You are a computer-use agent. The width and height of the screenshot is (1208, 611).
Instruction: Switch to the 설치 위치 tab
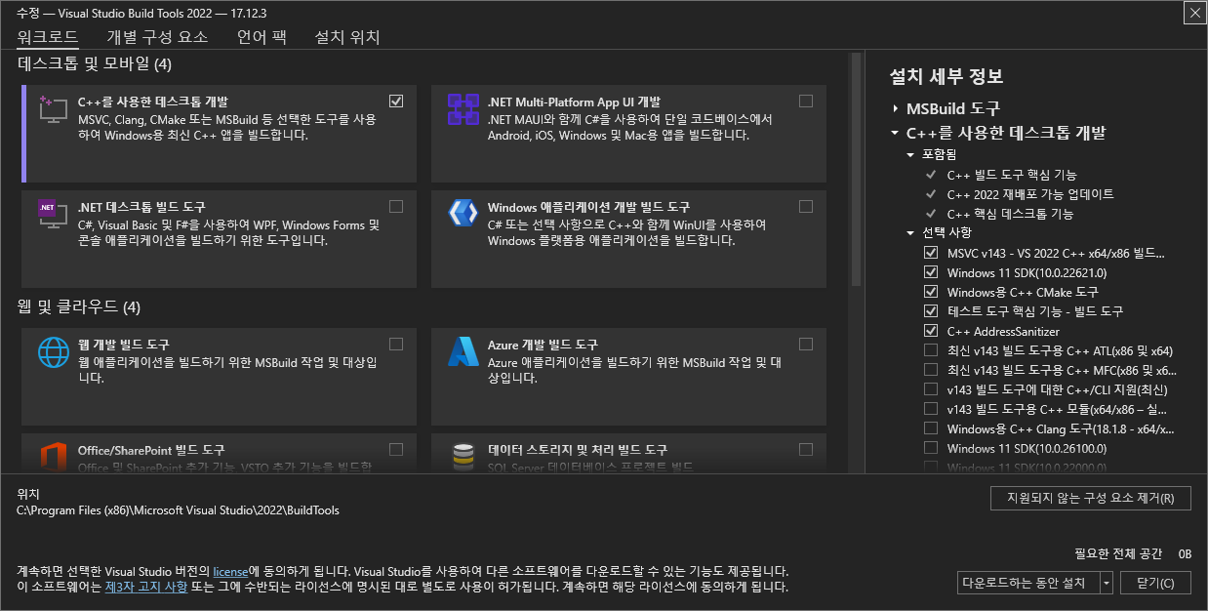[x=347, y=37]
